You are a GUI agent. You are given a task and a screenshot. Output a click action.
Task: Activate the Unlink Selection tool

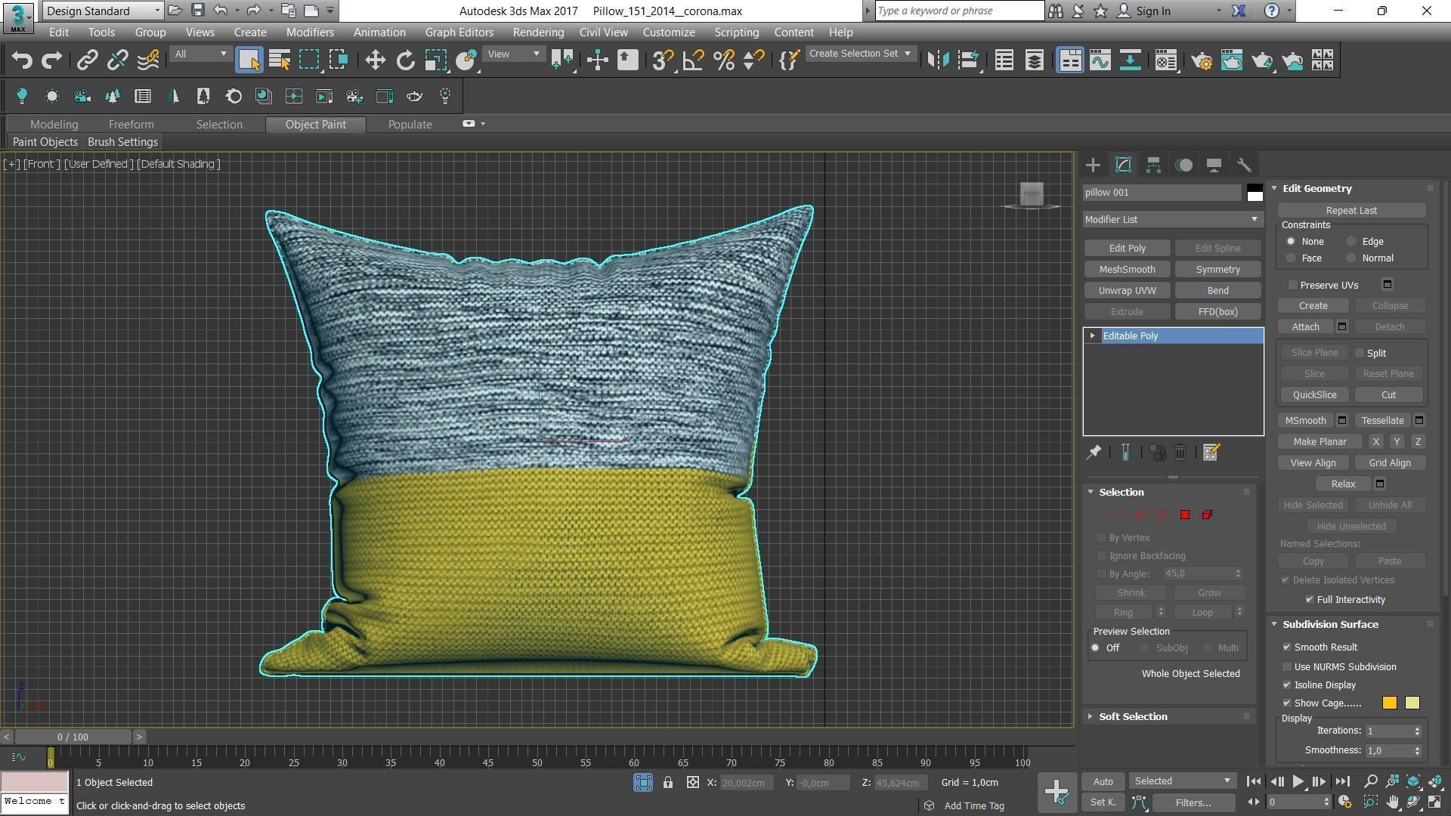coord(118,60)
